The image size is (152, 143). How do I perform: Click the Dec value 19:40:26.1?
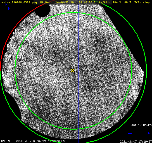tap(87, 3)
